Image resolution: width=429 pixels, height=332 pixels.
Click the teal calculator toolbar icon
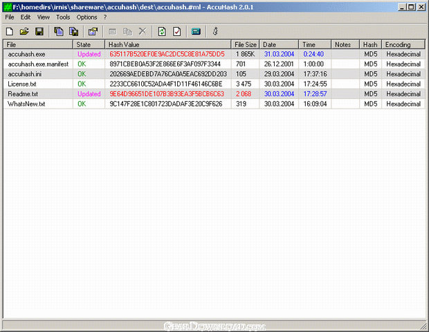pos(197,31)
